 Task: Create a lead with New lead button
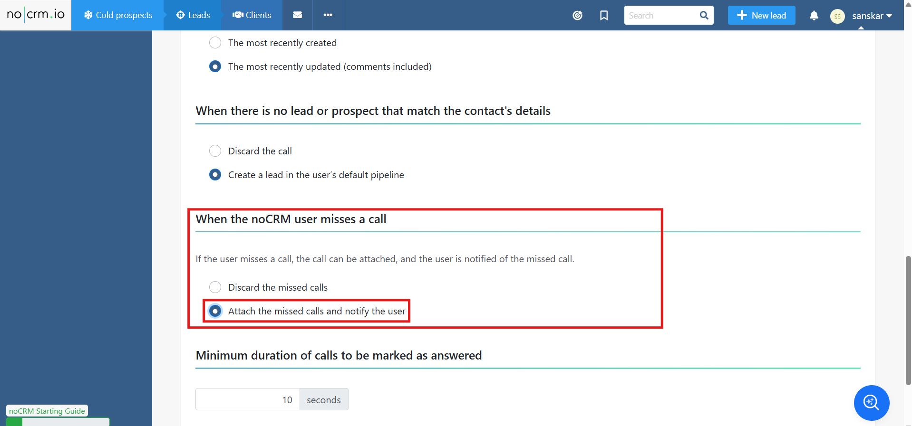tap(761, 15)
